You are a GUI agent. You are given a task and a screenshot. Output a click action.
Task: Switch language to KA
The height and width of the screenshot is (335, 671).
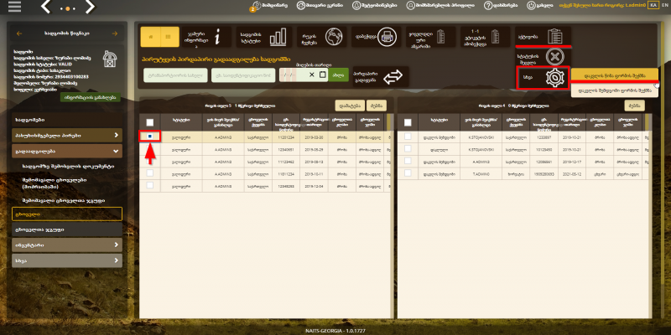click(653, 5)
